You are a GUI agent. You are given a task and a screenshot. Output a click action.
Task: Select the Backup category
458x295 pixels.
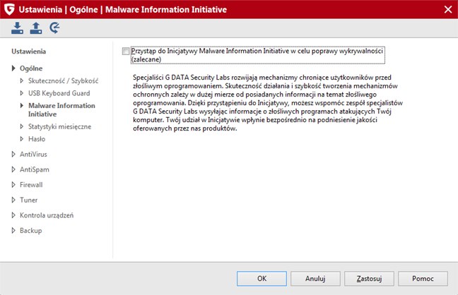pyautogui.click(x=30, y=231)
